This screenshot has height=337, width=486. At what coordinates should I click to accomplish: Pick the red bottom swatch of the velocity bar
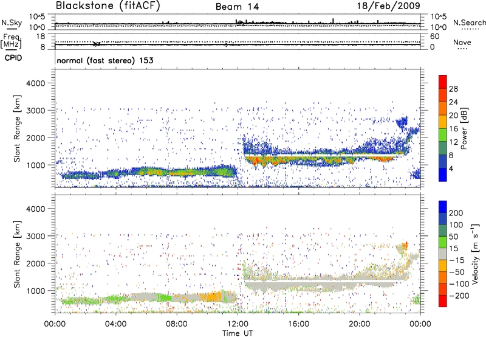[x=443, y=301]
